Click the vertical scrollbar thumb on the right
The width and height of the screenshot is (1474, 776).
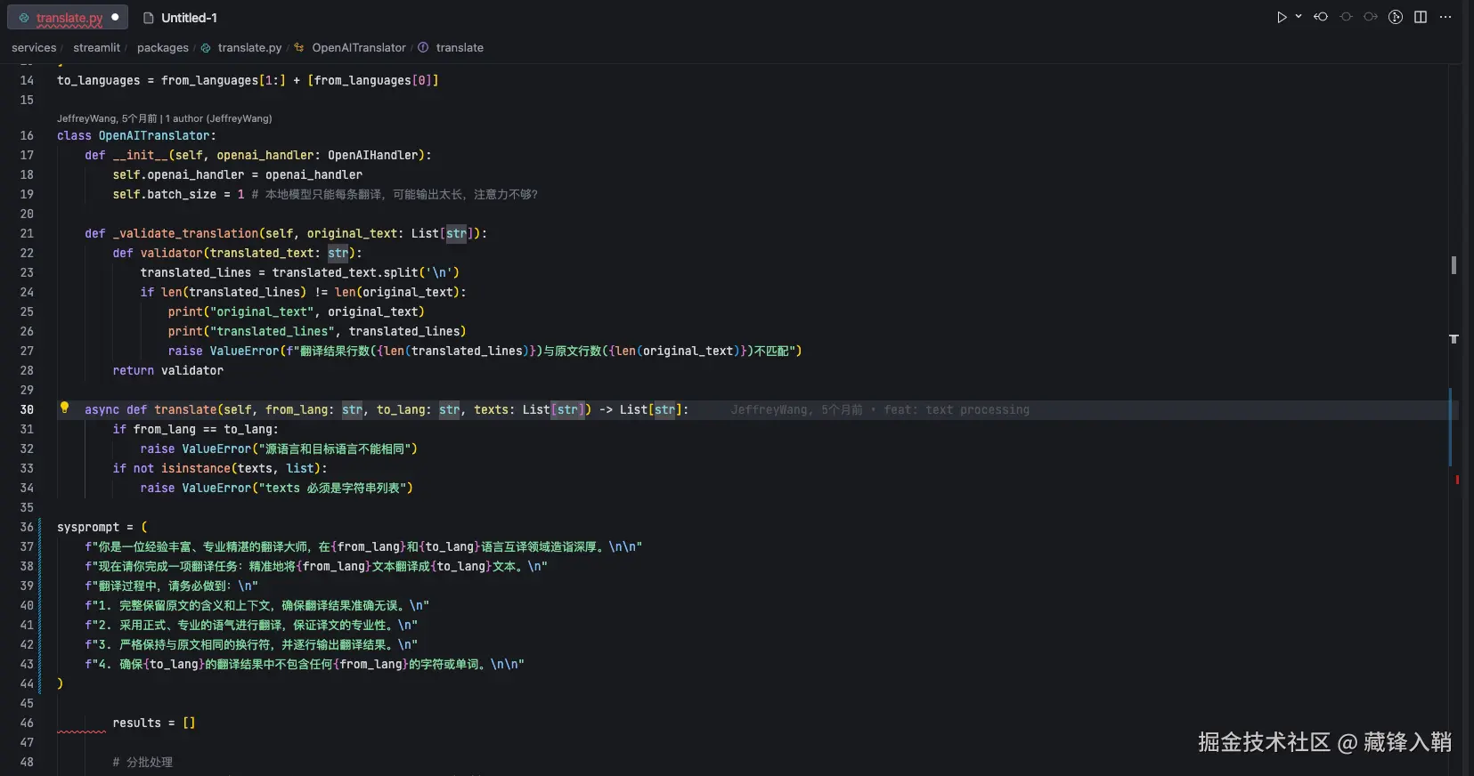pyautogui.click(x=1454, y=264)
